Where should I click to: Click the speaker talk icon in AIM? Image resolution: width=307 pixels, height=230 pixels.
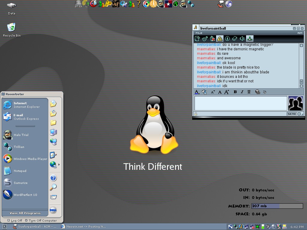point(242,39)
